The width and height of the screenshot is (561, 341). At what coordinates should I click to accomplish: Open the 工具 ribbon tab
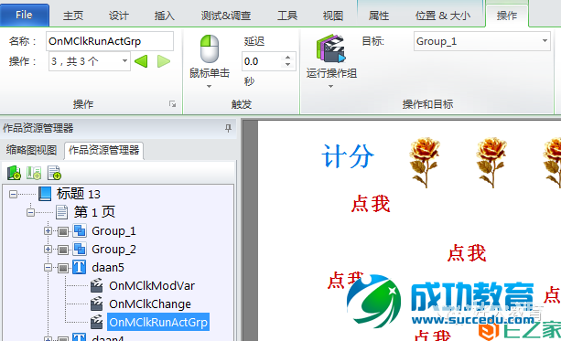click(287, 16)
